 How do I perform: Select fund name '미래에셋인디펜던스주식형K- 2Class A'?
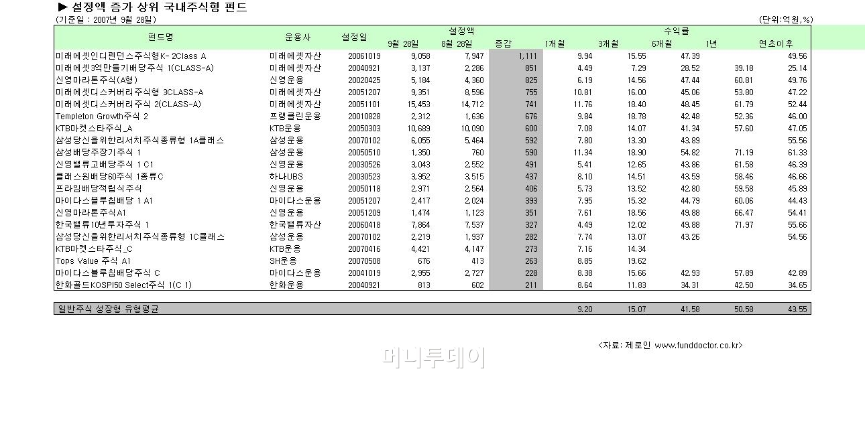(131, 56)
